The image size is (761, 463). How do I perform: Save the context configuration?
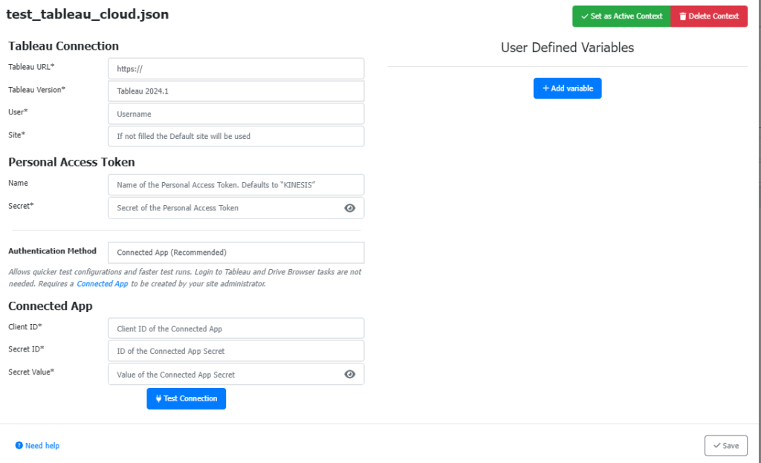tap(725, 445)
